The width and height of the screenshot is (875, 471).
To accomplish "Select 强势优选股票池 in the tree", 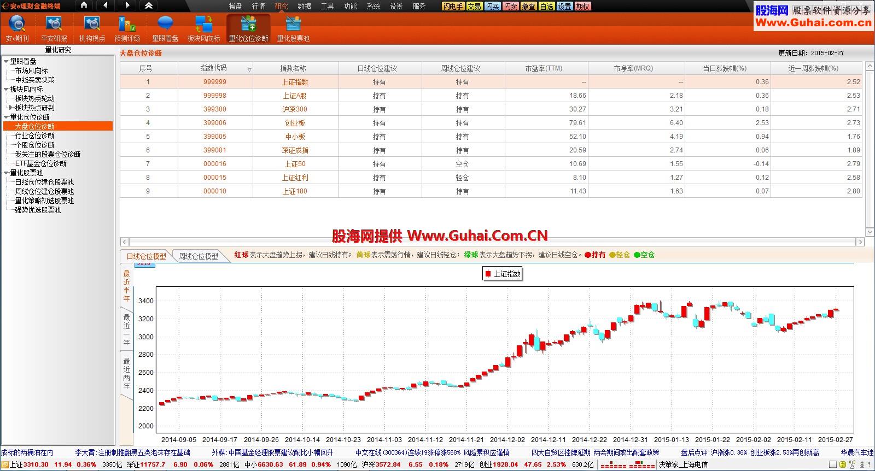I will click(x=38, y=210).
